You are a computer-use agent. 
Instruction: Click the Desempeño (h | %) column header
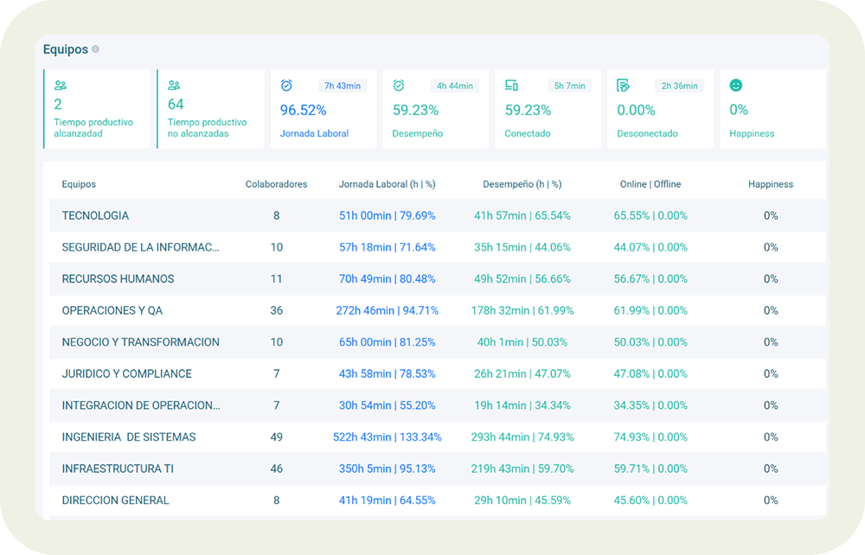pos(522,184)
